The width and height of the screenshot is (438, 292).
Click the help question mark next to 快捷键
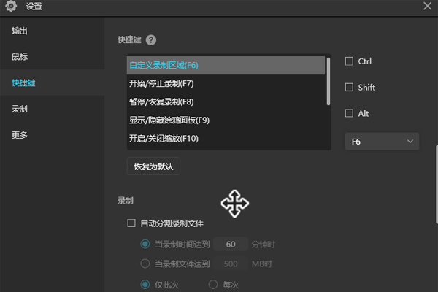151,40
